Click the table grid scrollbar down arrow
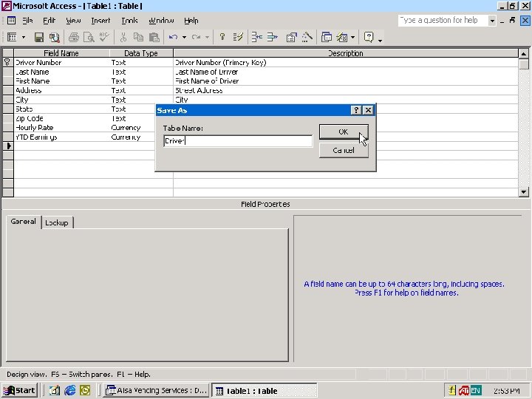This screenshot has width=532, height=399. point(524,192)
